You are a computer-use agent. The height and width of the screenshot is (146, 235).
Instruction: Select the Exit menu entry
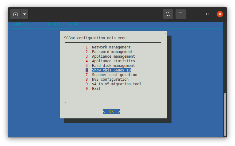(96, 89)
